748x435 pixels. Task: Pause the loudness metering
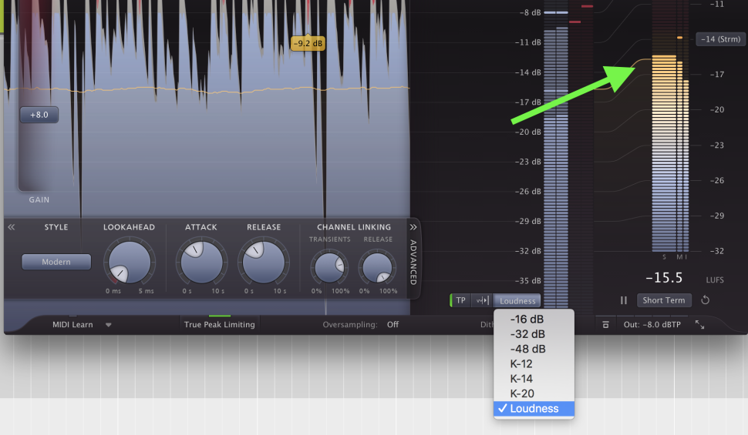click(625, 300)
